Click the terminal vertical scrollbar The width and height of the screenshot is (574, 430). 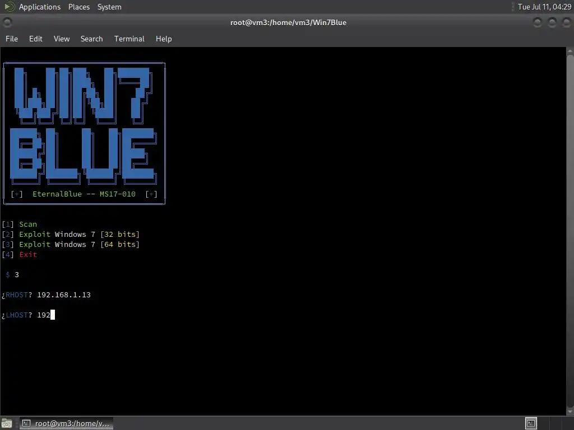[570, 231]
